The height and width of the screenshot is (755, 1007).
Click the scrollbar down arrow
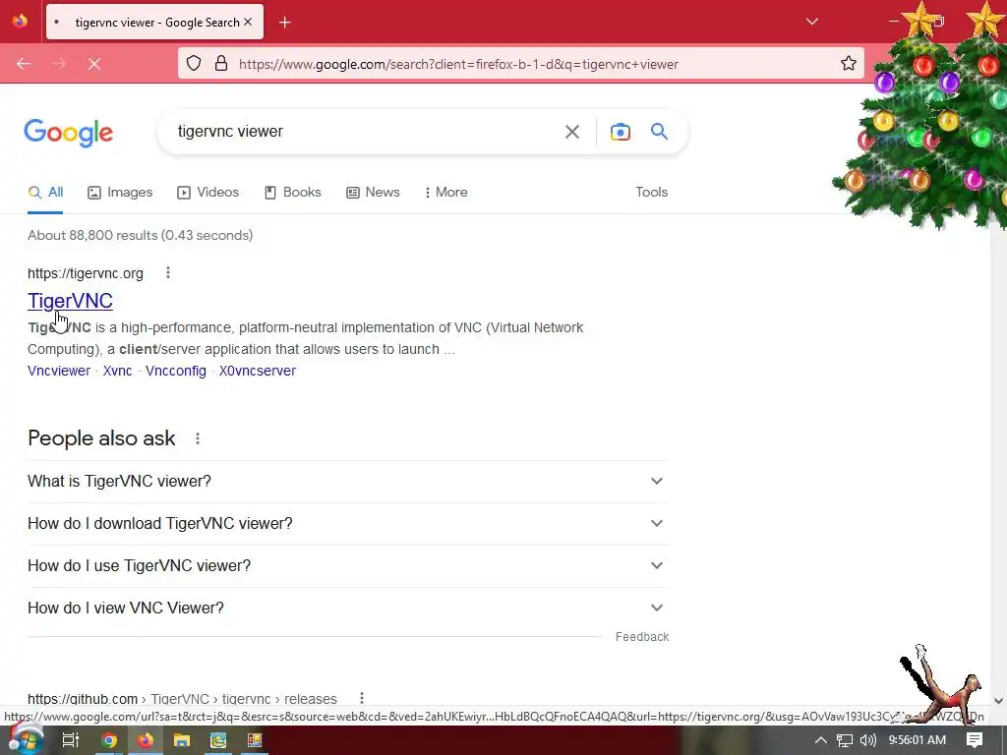pyautogui.click(x=999, y=701)
